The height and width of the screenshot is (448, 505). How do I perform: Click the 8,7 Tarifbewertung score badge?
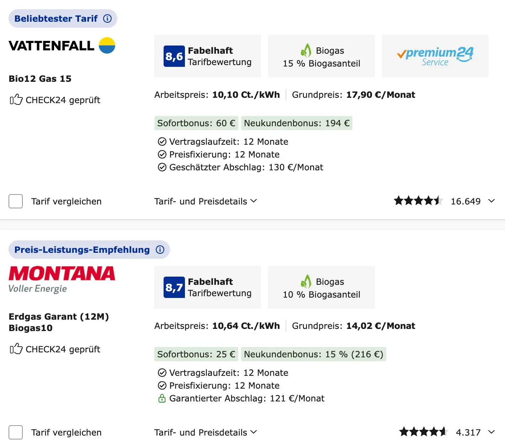click(174, 287)
